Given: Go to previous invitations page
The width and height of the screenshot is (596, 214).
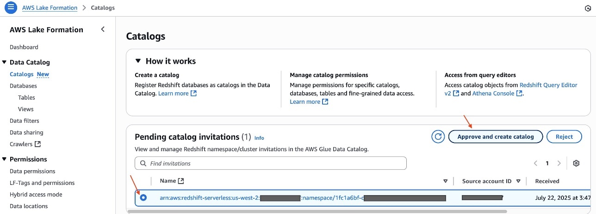Looking at the screenshot, I should click(x=535, y=163).
